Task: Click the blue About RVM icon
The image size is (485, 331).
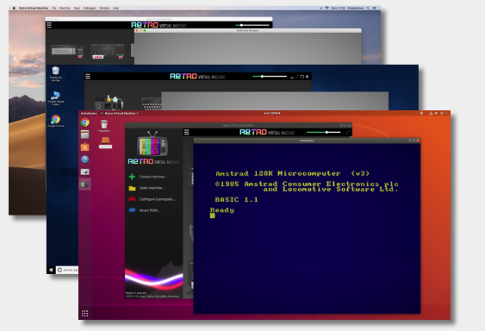Action: (132, 210)
